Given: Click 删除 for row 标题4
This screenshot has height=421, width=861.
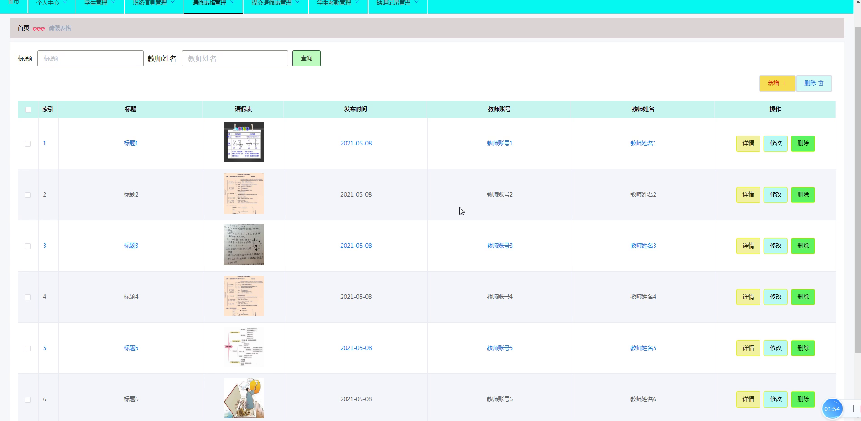Looking at the screenshot, I should (803, 297).
